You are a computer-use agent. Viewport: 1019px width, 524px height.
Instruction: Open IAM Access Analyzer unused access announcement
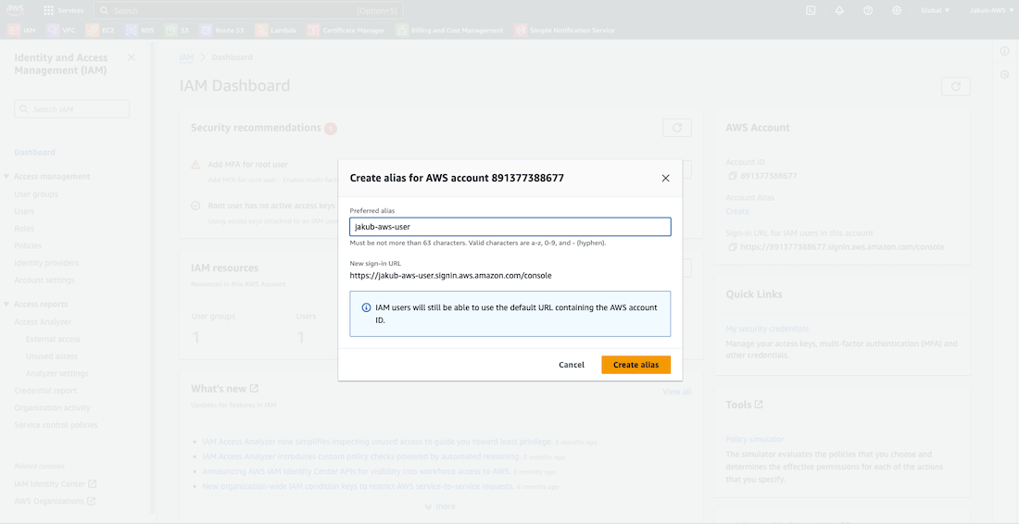coord(377,442)
